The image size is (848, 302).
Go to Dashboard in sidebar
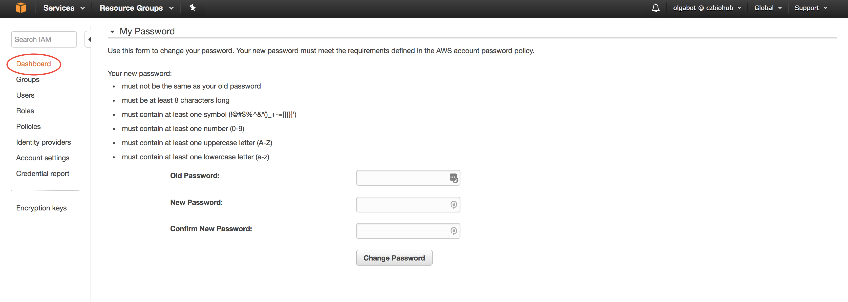(34, 64)
